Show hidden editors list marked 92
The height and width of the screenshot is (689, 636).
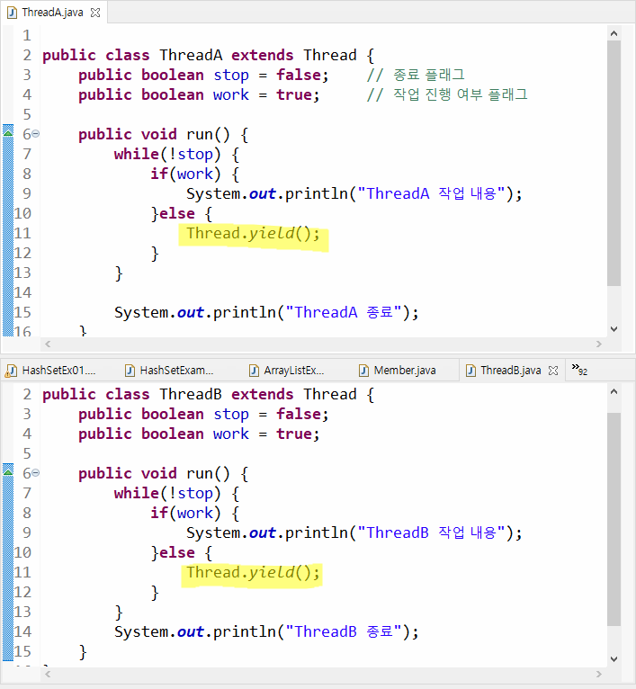579,370
